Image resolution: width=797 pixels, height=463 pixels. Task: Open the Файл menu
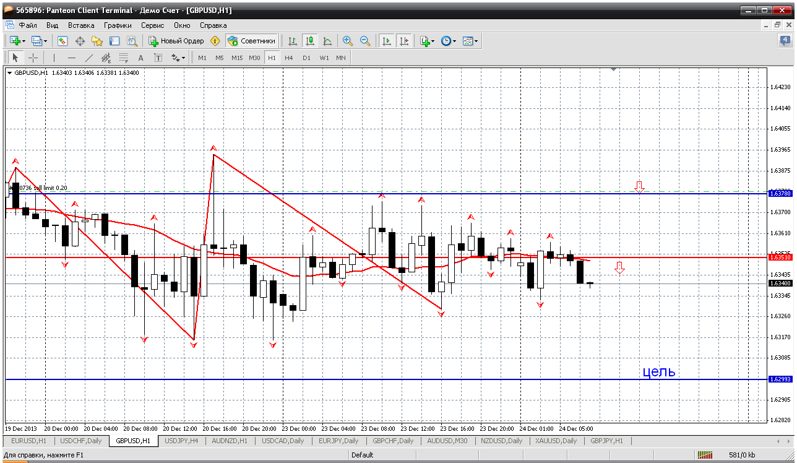coord(28,25)
